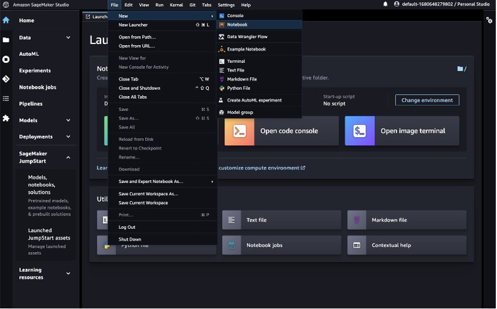Open the Kernel menu
The height and width of the screenshot is (309, 497).
tap(176, 5)
